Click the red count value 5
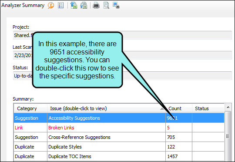Screen dimensions: 235x162 click(168, 128)
